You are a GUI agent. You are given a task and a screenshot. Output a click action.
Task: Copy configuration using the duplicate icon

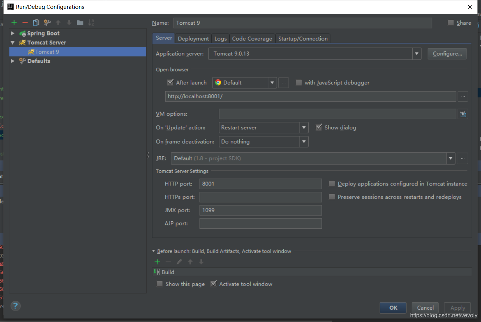tap(36, 23)
